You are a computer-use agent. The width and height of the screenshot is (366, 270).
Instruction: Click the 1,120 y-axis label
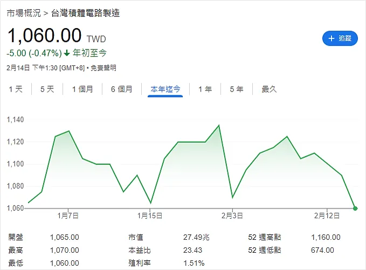15,142
